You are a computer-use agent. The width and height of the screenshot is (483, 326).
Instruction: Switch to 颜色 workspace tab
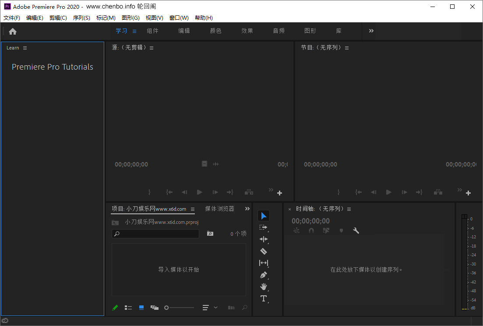point(215,31)
